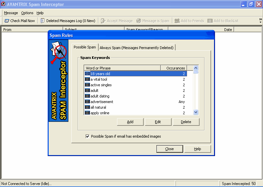Select the 'apply online' keyword
This screenshot has height=187, width=263.
point(100,113)
